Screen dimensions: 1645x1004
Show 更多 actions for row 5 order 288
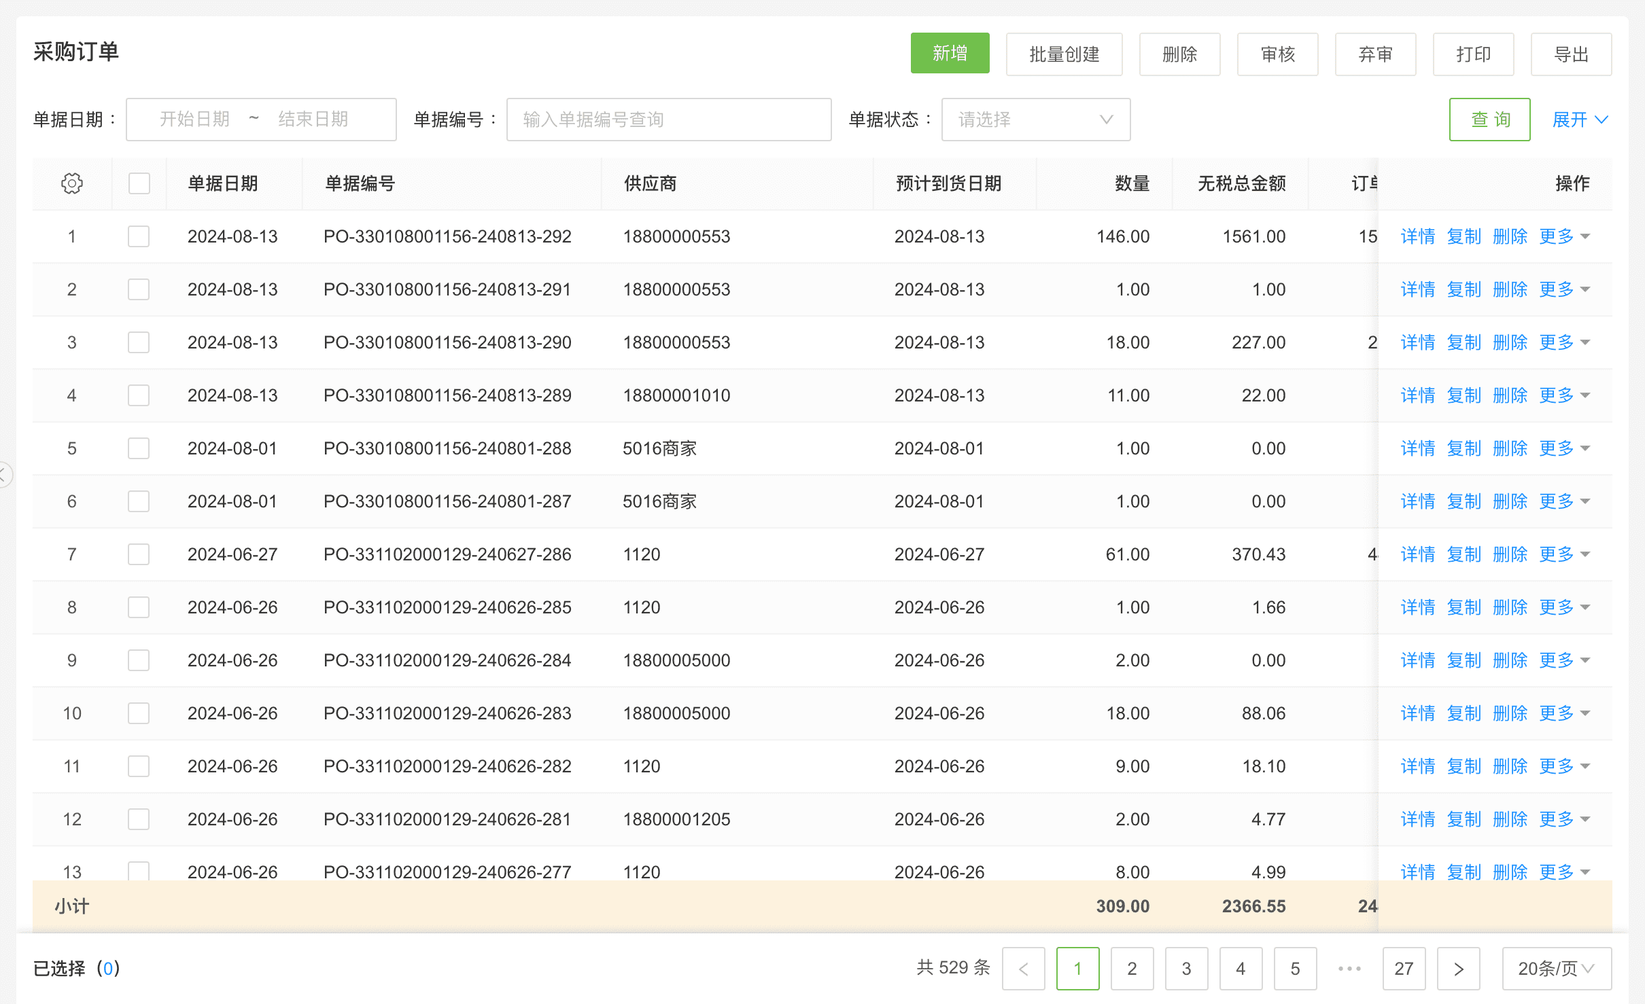click(x=1564, y=448)
